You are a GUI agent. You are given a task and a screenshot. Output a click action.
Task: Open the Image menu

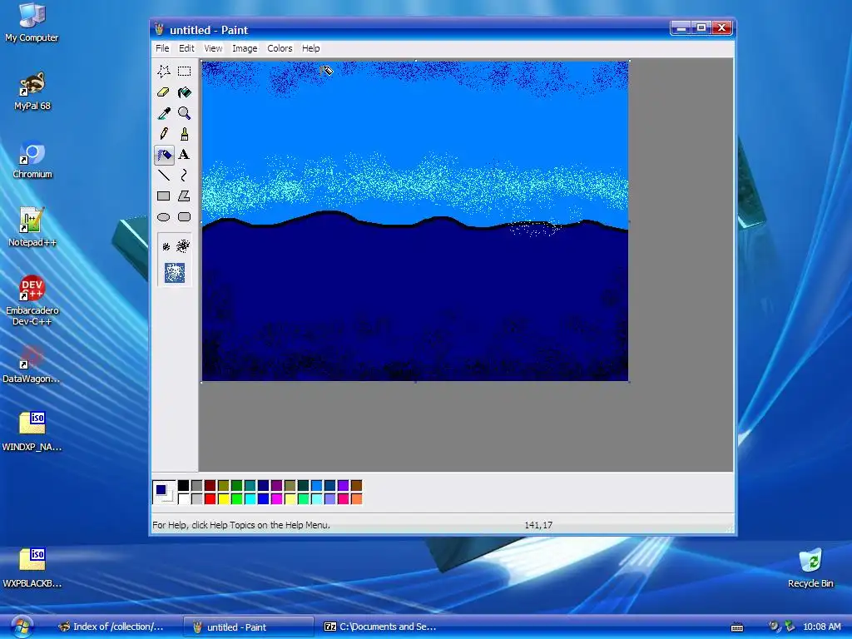[245, 48]
